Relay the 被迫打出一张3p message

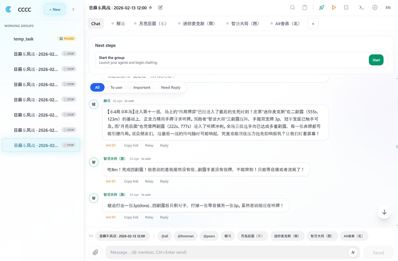coord(149,217)
